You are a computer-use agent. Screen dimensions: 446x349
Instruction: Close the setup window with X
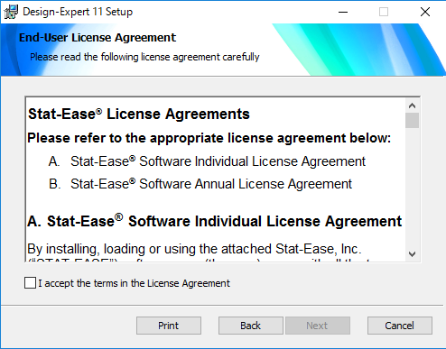pyautogui.click(x=425, y=12)
